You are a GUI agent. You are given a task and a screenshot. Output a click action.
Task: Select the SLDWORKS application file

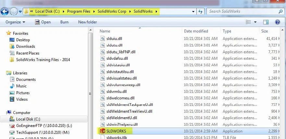coord(189,131)
